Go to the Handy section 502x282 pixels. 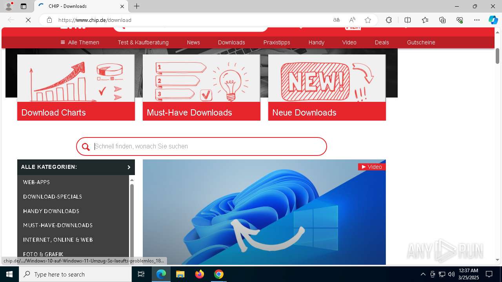pos(316,42)
